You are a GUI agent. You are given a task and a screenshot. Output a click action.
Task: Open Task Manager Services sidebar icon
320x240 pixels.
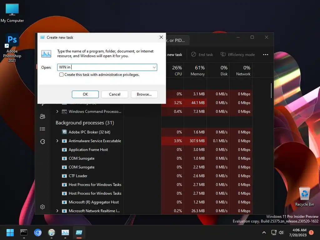(x=42, y=142)
